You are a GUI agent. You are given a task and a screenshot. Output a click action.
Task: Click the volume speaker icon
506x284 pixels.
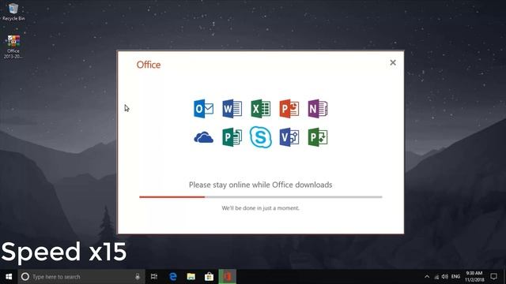coord(445,277)
